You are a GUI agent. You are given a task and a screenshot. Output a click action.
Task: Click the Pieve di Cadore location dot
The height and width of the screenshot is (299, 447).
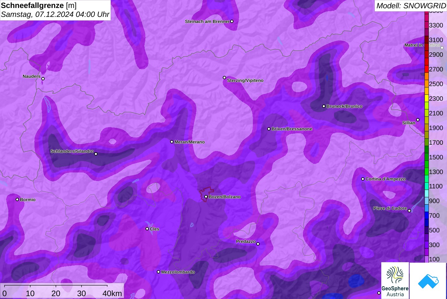pyautogui.click(x=409, y=211)
